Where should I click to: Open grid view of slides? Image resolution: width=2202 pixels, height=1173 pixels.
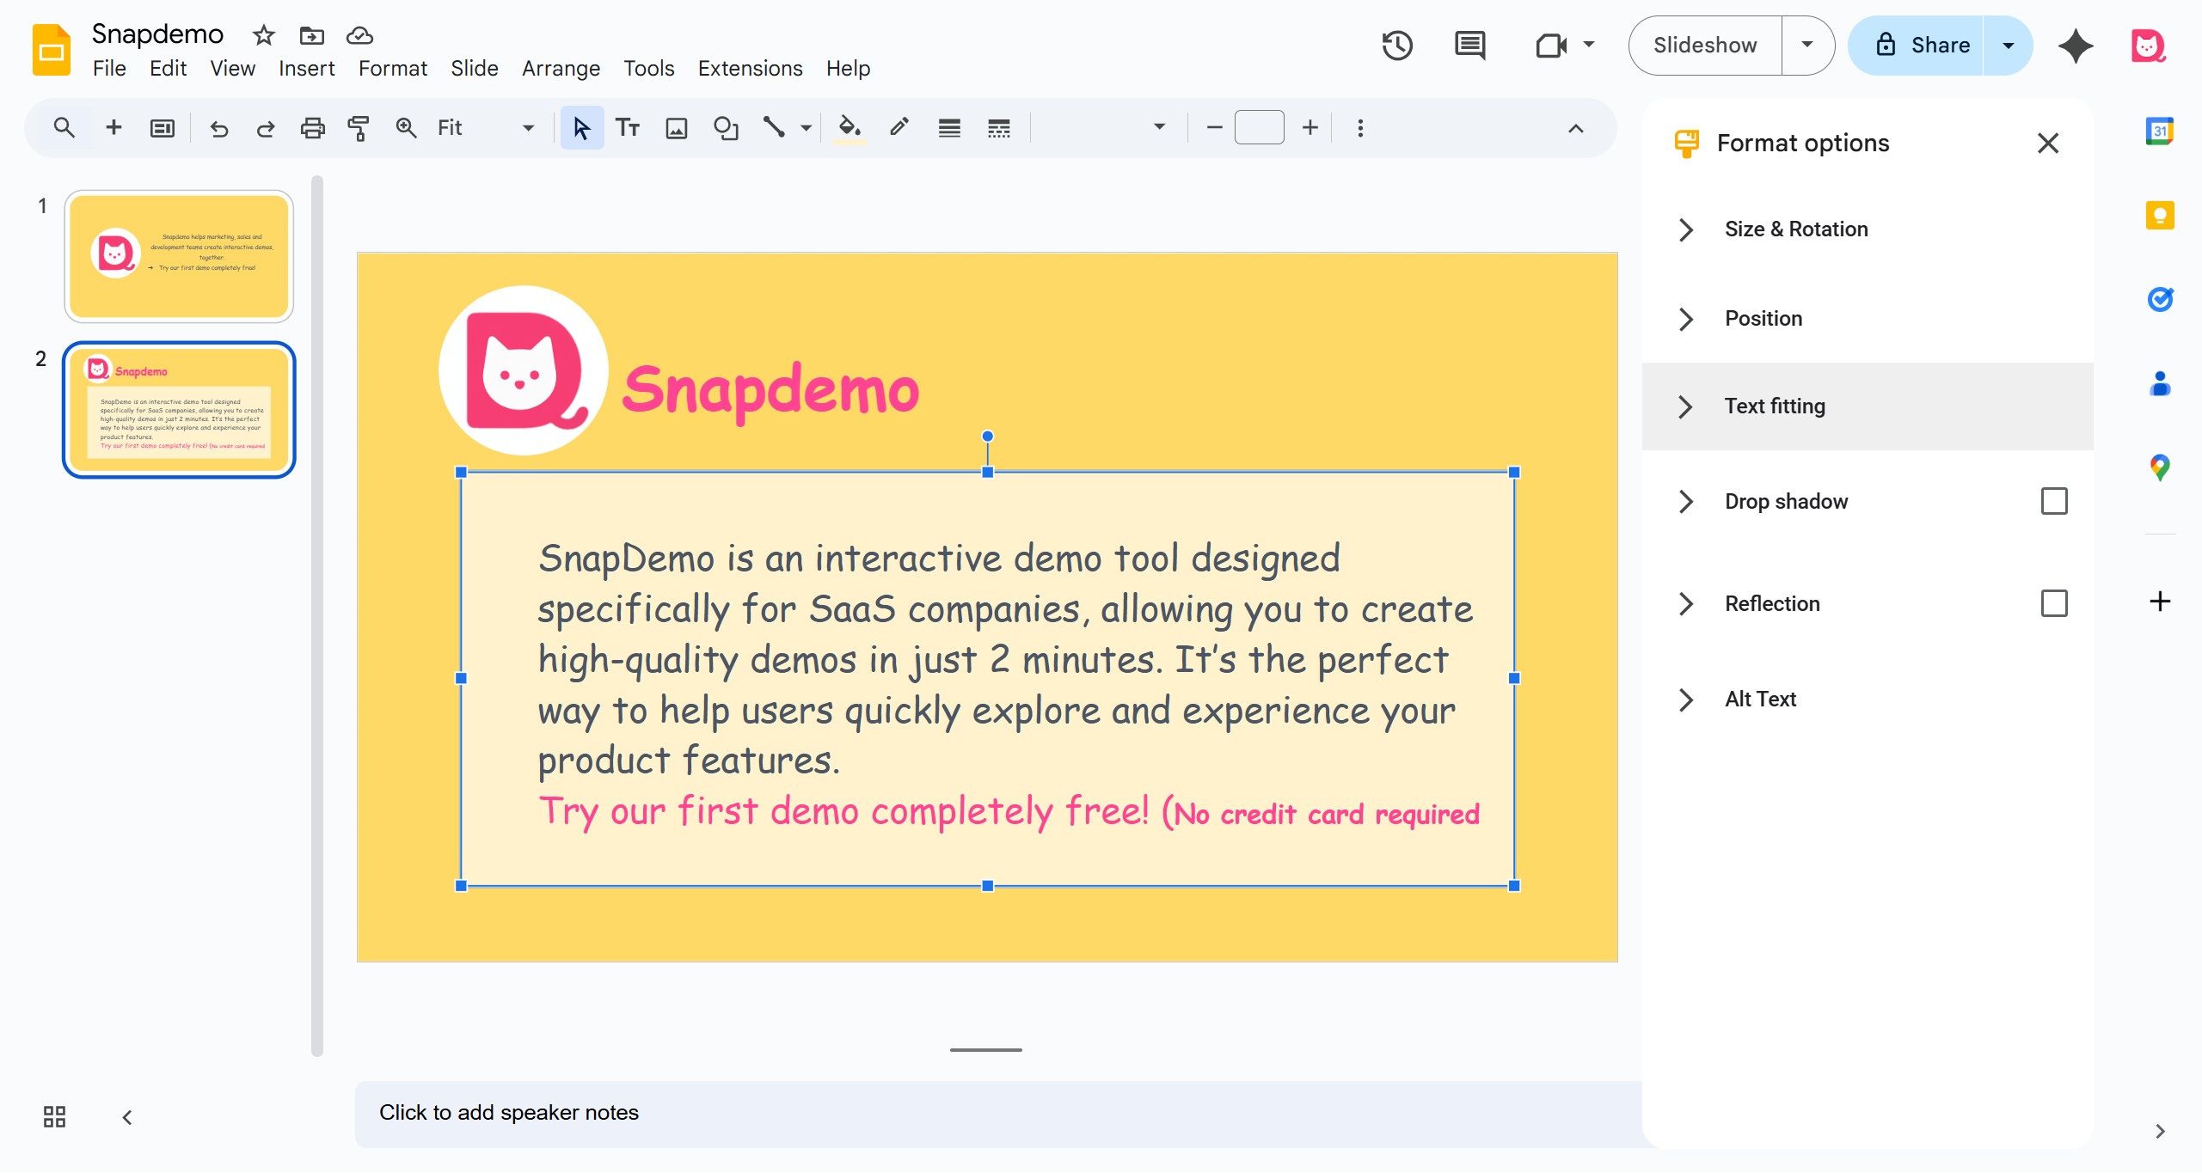click(54, 1117)
